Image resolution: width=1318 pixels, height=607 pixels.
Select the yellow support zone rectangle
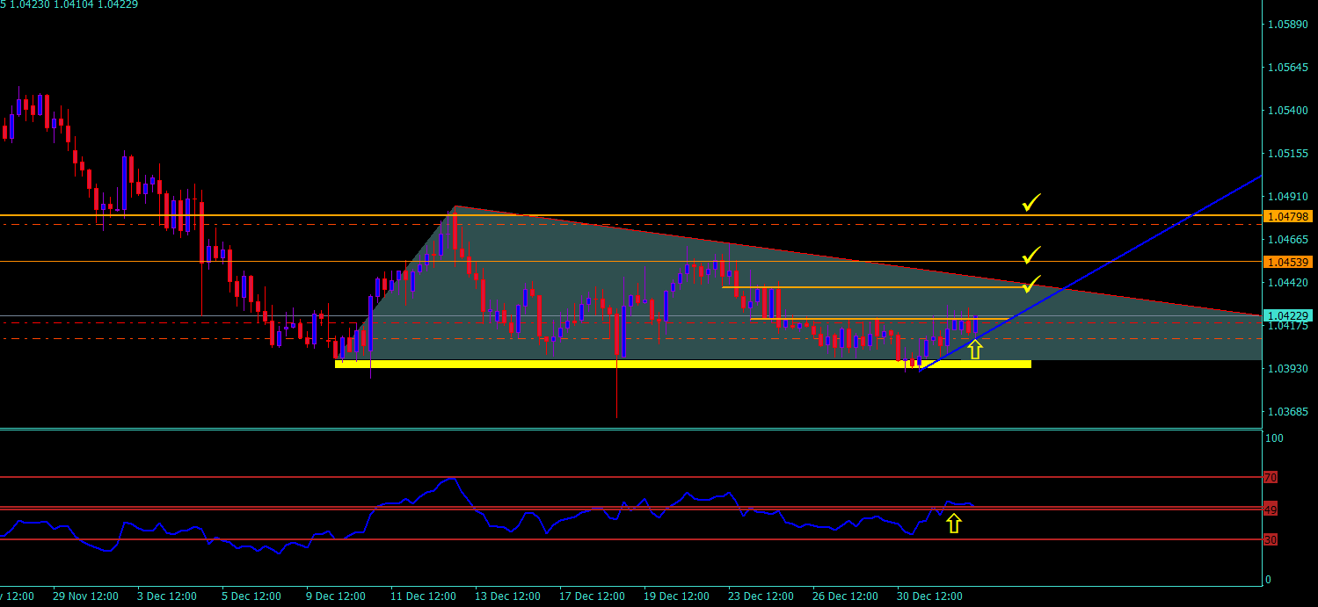coord(682,364)
